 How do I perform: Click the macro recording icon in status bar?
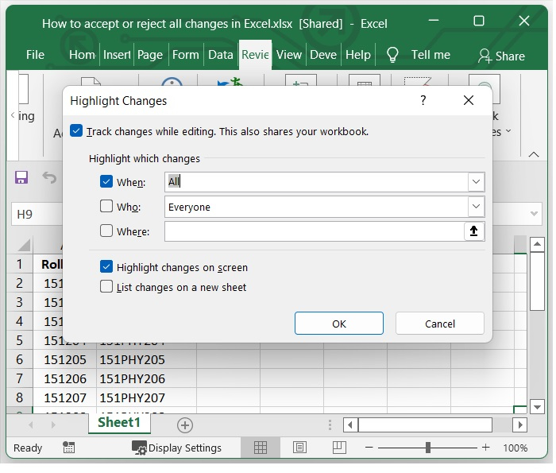coord(69,448)
